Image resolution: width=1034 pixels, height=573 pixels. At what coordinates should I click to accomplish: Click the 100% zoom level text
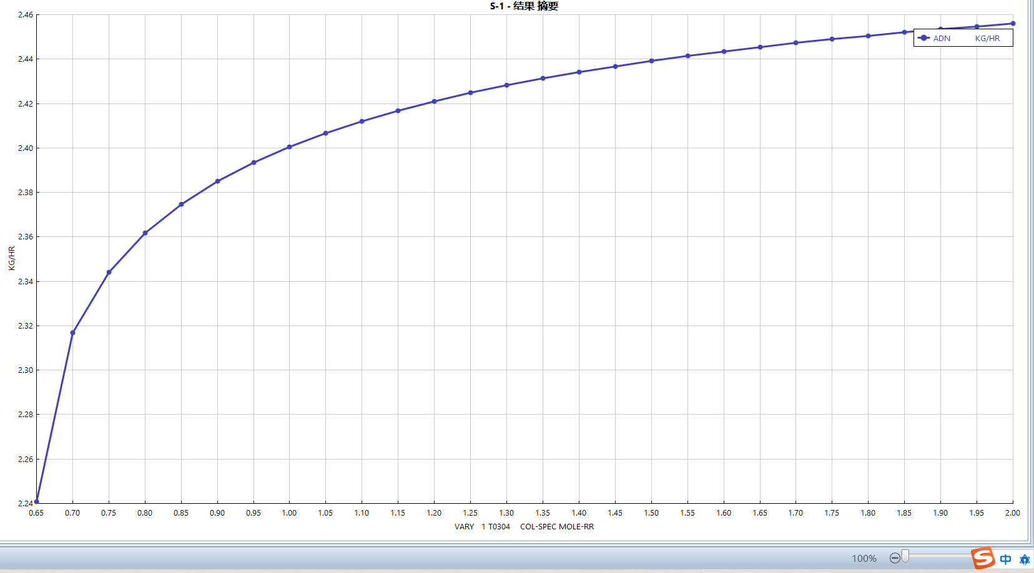[x=864, y=559]
